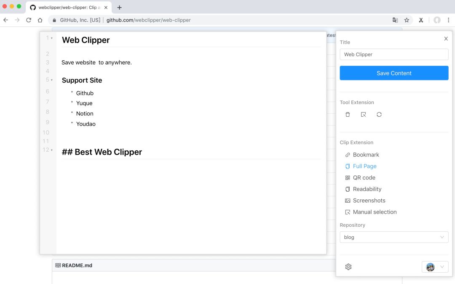Reload the page
The width and height of the screenshot is (455, 284).
29,20
